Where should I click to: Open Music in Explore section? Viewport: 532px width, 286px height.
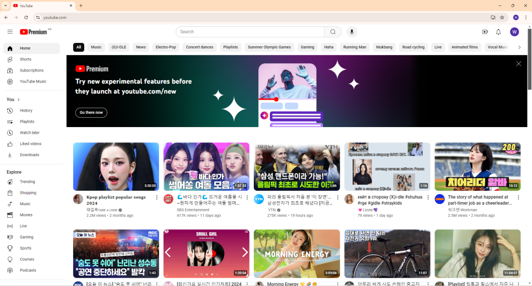click(x=31, y=204)
